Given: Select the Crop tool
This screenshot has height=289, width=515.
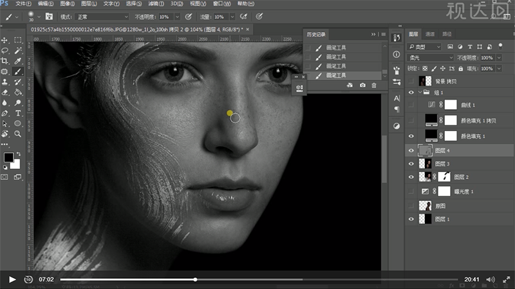Looking at the screenshot, I should [5, 61].
